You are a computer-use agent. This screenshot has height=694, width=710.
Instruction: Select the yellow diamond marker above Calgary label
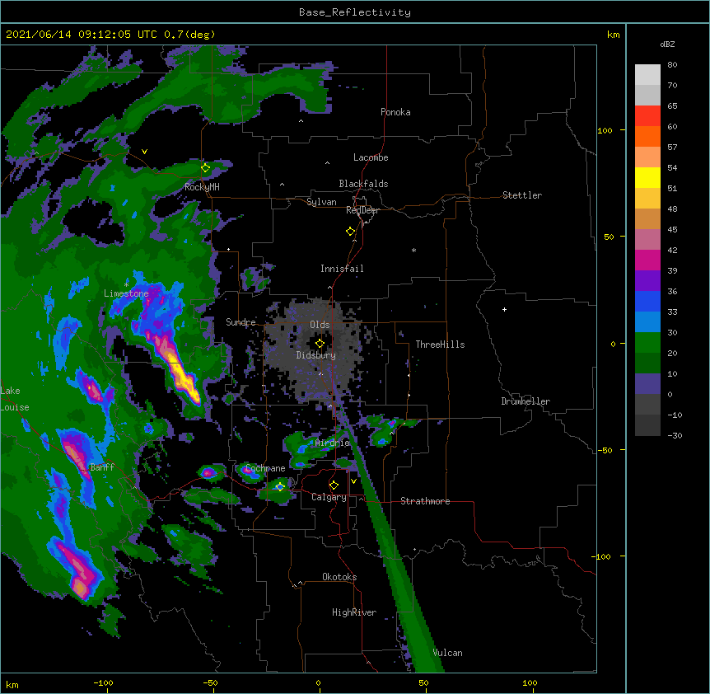334,485
